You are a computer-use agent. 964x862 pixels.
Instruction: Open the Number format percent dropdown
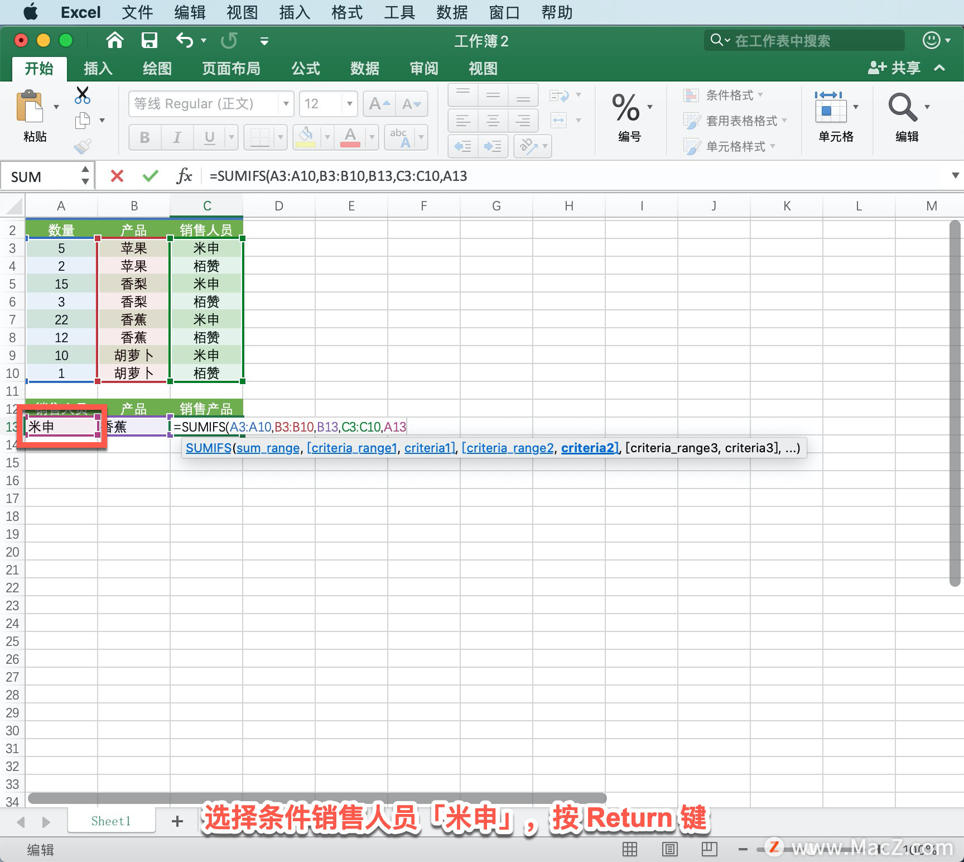(650, 107)
